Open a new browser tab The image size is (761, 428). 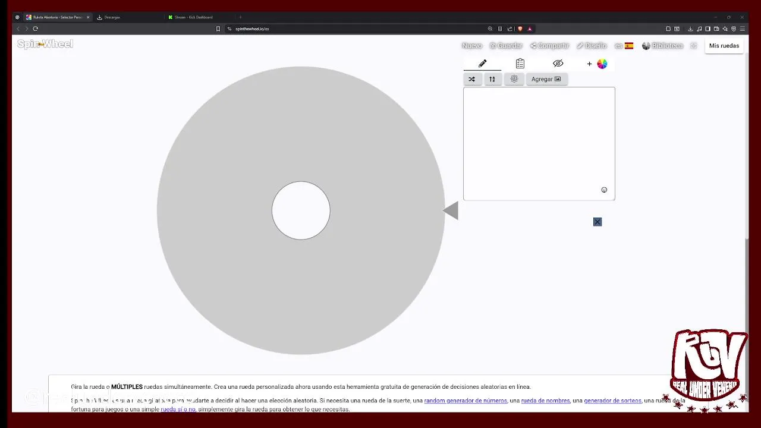click(x=240, y=17)
